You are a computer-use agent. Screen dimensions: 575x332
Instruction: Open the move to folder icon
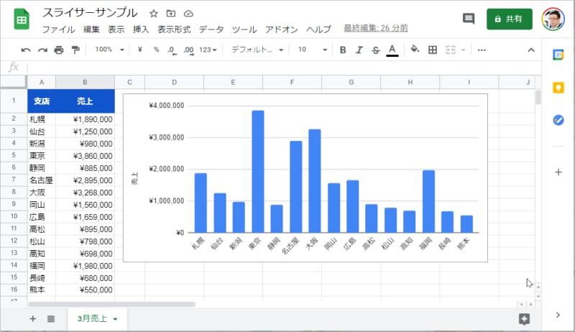pos(171,14)
